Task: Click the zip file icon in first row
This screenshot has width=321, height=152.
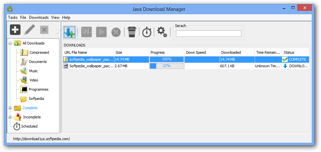Action: click(66, 59)
